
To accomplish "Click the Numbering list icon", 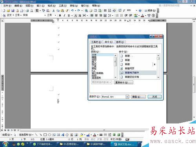I will click(x=117, y=15).
